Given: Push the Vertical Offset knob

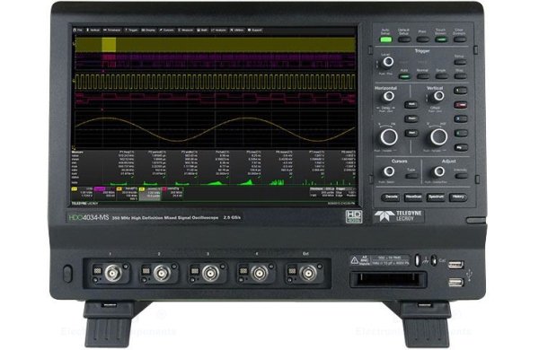Looking at the screenshot, I should click(438, 96).
